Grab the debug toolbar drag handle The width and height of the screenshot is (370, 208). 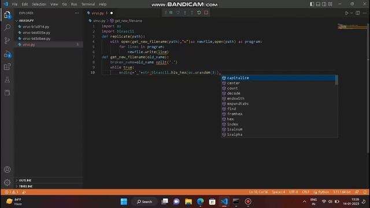pyautogui.click(x=165, y=13)
